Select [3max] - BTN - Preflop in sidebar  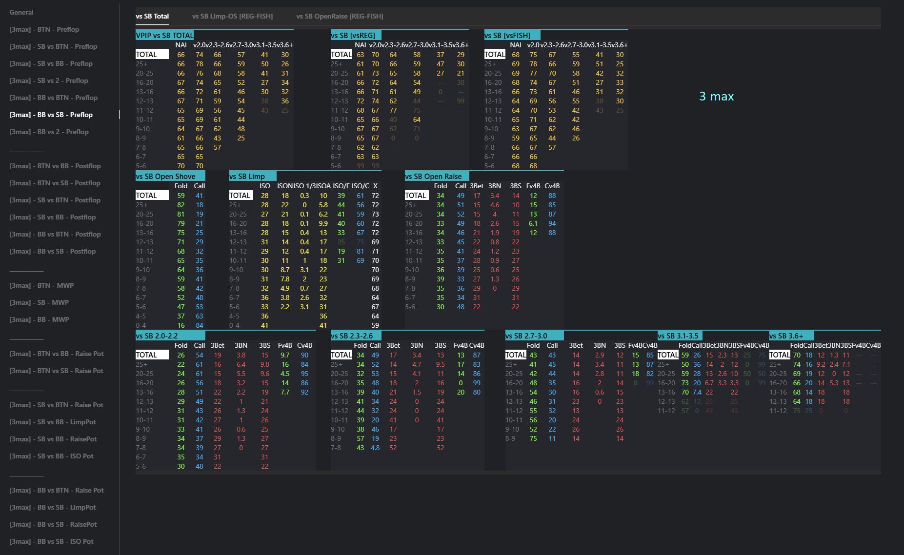pyautogui.click(x=44, y=29)
